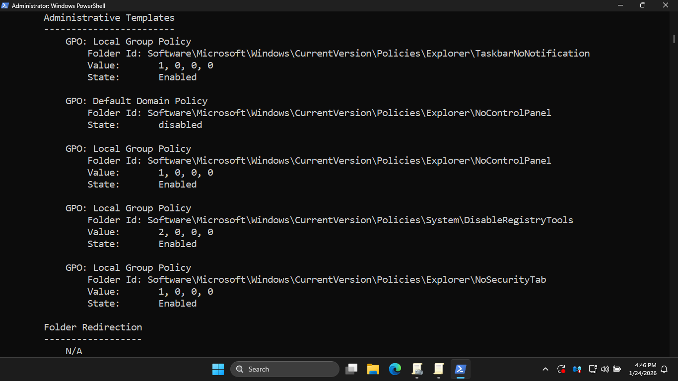Minimize the PowerShell window
Screen dimensions: 678x381
point(620,5)
